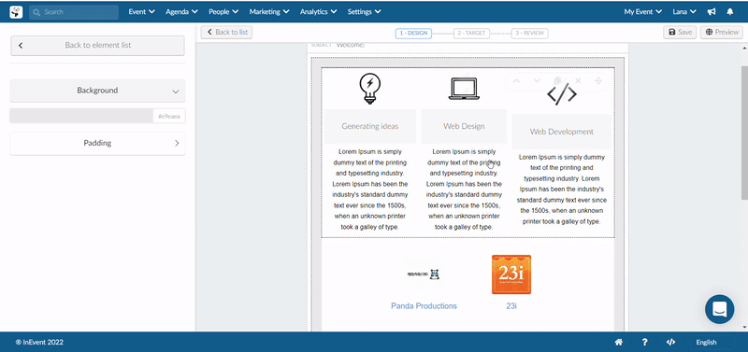Click the home icon in footer
Screen dimensions: 748x352
tap(619, 342)
